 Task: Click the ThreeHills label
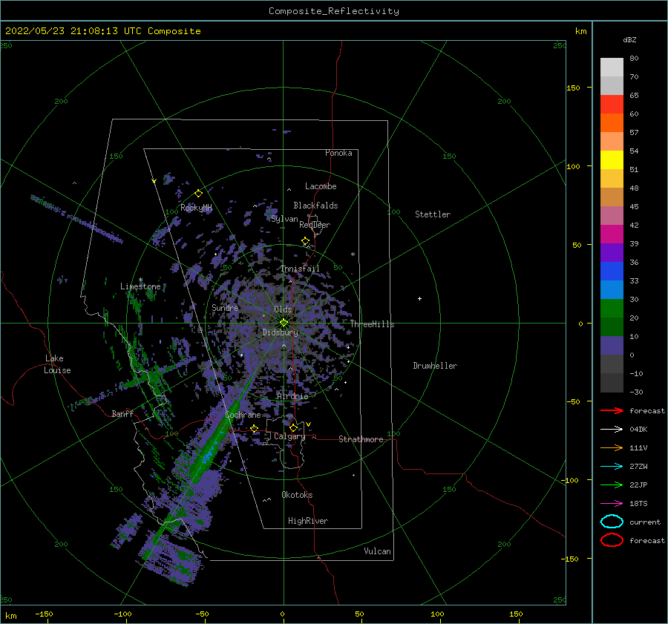coord(373,324)
